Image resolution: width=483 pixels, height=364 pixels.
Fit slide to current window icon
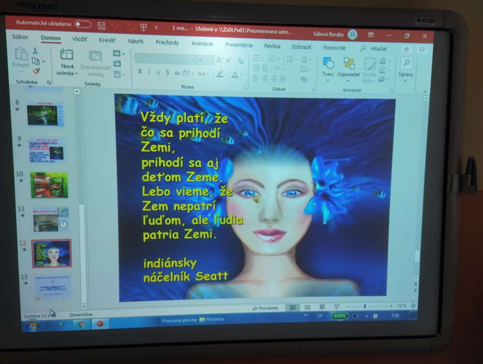pos(413,306)
